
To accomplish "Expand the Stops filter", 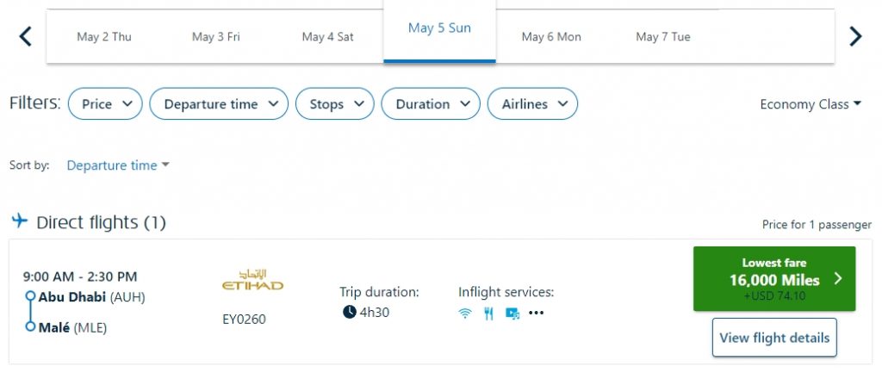I will [x=335, y=104].
